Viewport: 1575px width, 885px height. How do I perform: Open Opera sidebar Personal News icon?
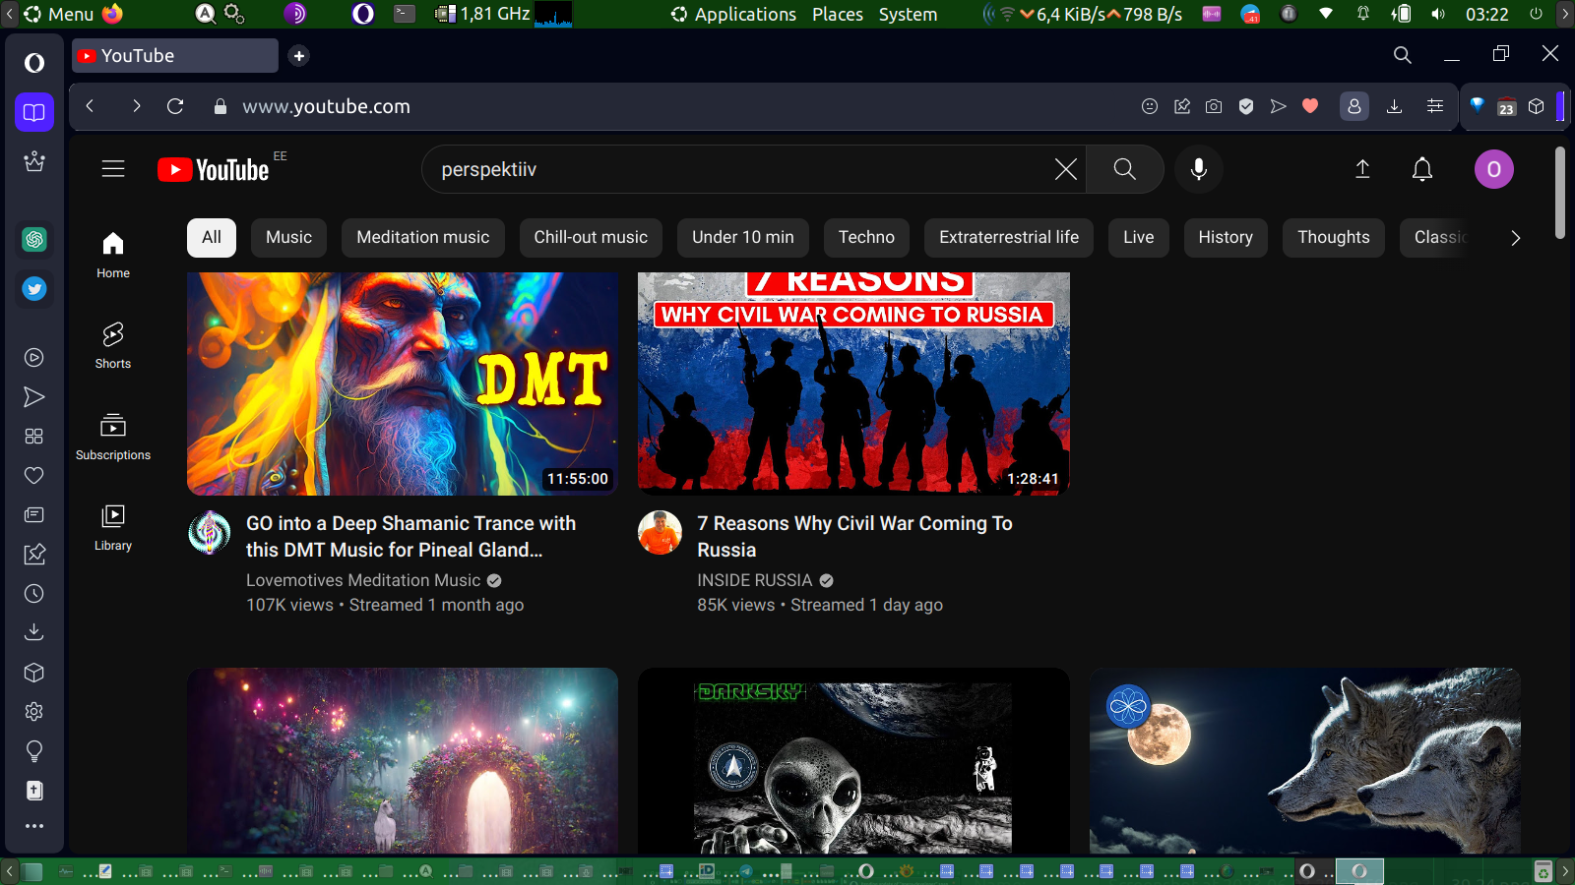[x=34, y=514]
